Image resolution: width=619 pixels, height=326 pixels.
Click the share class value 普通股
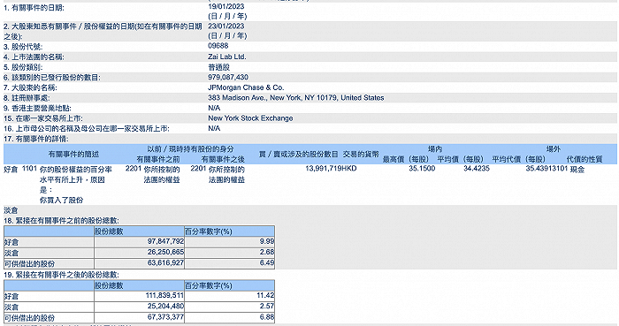[x=218, y=67]
